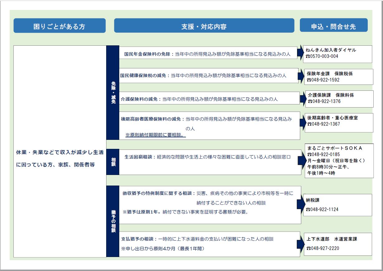
Task: Click 生活困窮相談 entry
Action: click(x=210, y=162)
